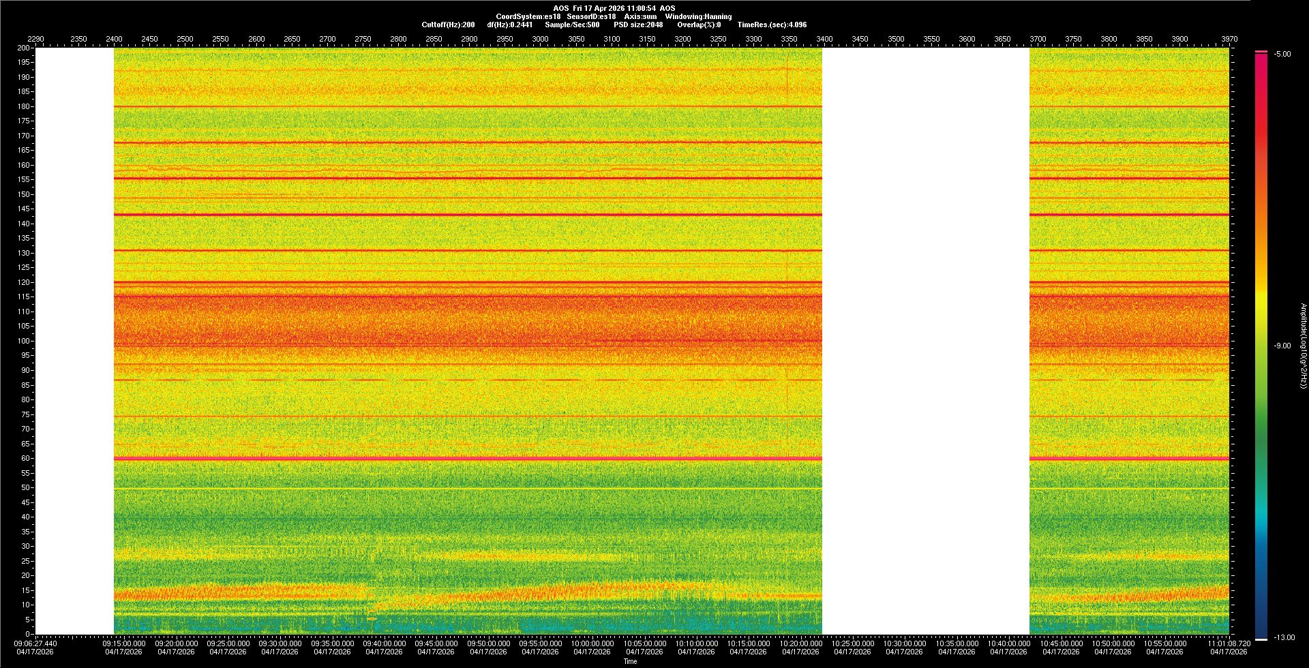Select the 10:45:00.000 time axis label

point(1061,643)
